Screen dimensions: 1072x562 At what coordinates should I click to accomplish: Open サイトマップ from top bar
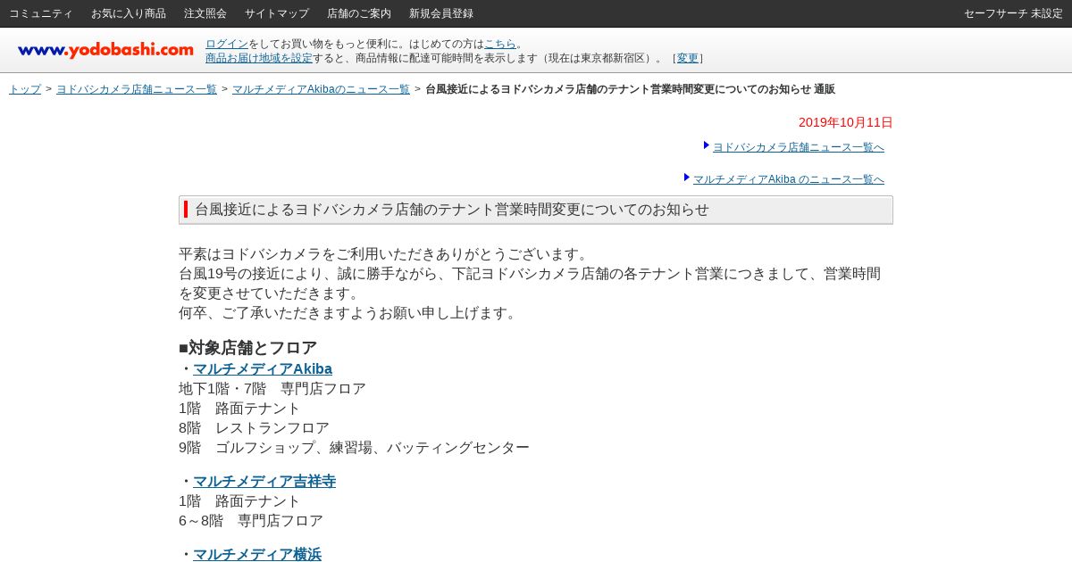coord(277,13)
